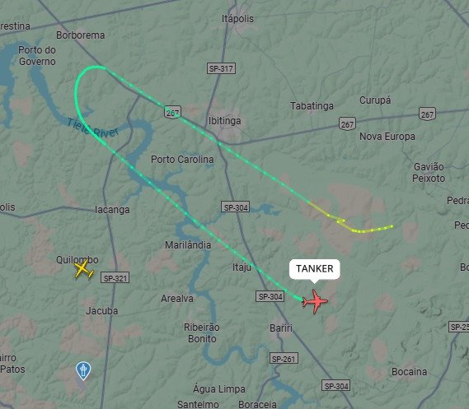Click the Tiete River label
The height and width of the screenshot is (409, 469).
click(x=92, y=128)
